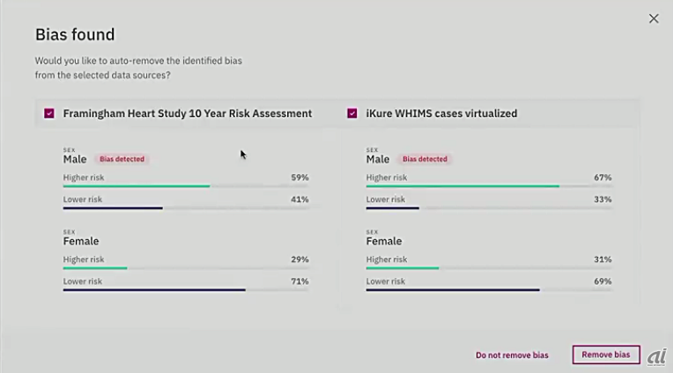Close the Bias found dialog
The width and height of the screenshot is (673, 373).
tap(654, 18)
